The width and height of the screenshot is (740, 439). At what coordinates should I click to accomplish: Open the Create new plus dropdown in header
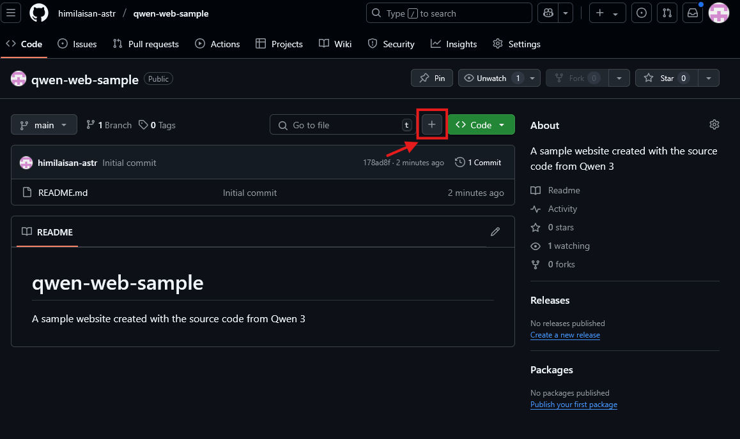pyautogui.click(x=607, y=13)
